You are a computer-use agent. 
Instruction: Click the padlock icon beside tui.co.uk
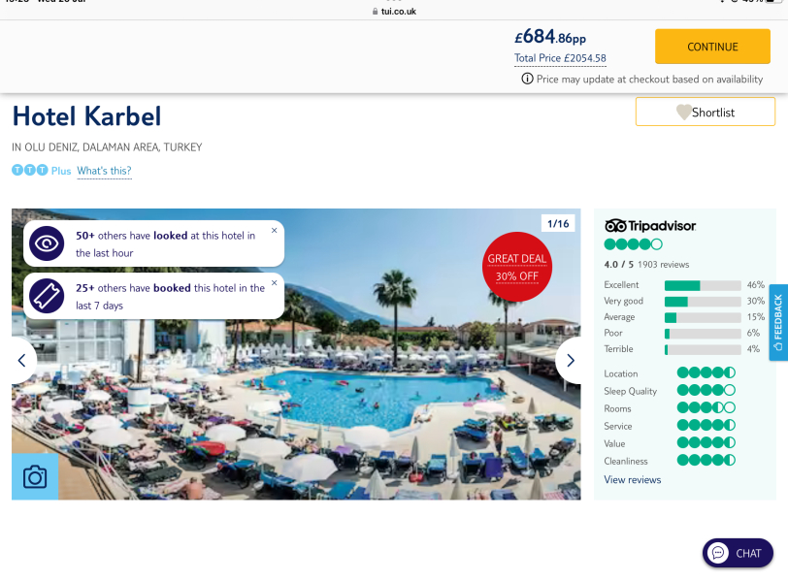[374, 12]
